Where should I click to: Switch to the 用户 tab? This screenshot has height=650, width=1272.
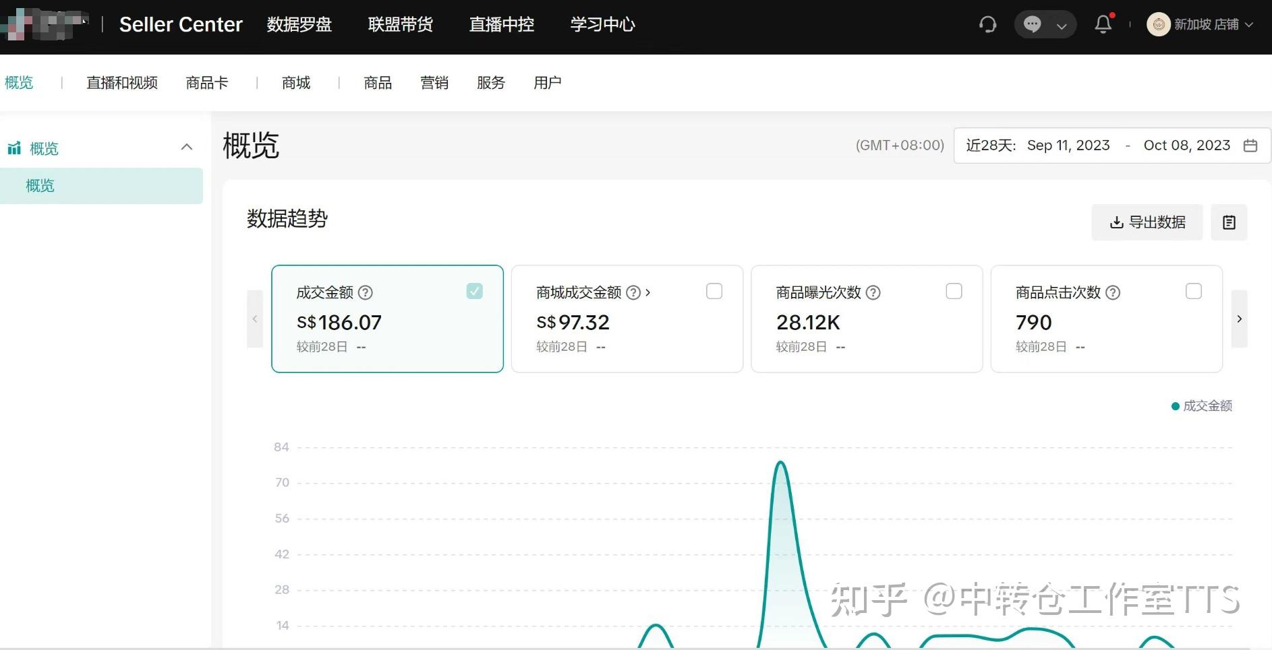[x=548, y=83]
